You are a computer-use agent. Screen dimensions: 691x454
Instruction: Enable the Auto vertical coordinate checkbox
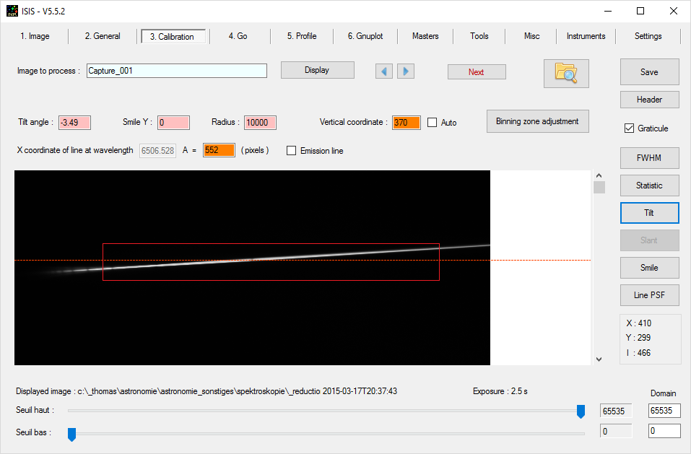(x=433, y=123)
